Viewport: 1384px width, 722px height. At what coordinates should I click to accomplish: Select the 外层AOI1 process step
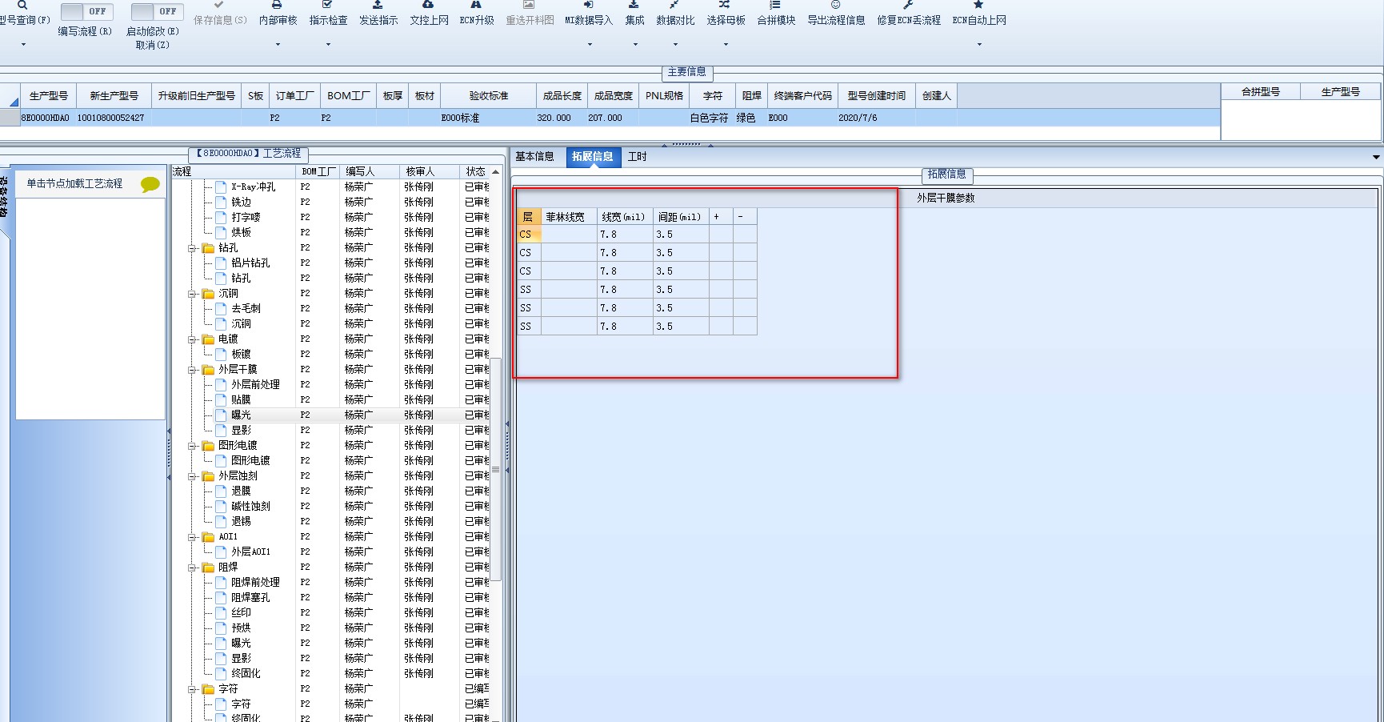point(250,552)
